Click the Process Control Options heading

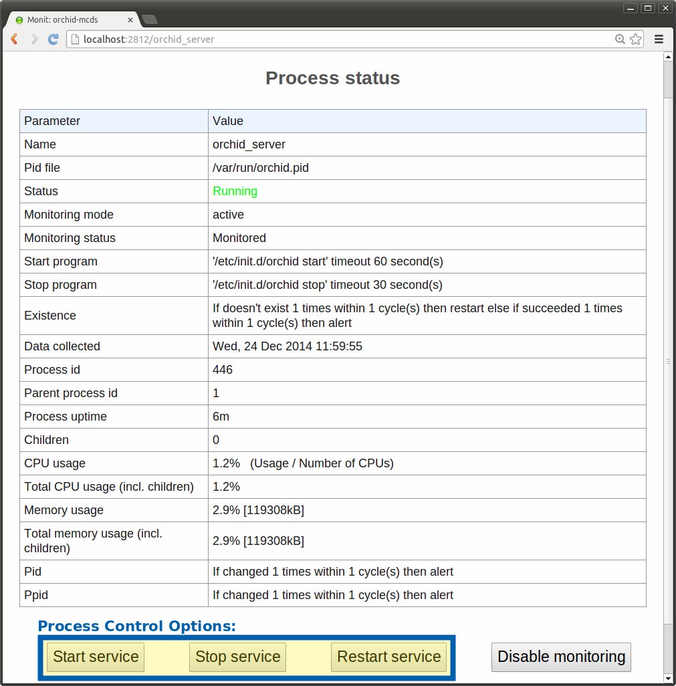click(137, 626)
